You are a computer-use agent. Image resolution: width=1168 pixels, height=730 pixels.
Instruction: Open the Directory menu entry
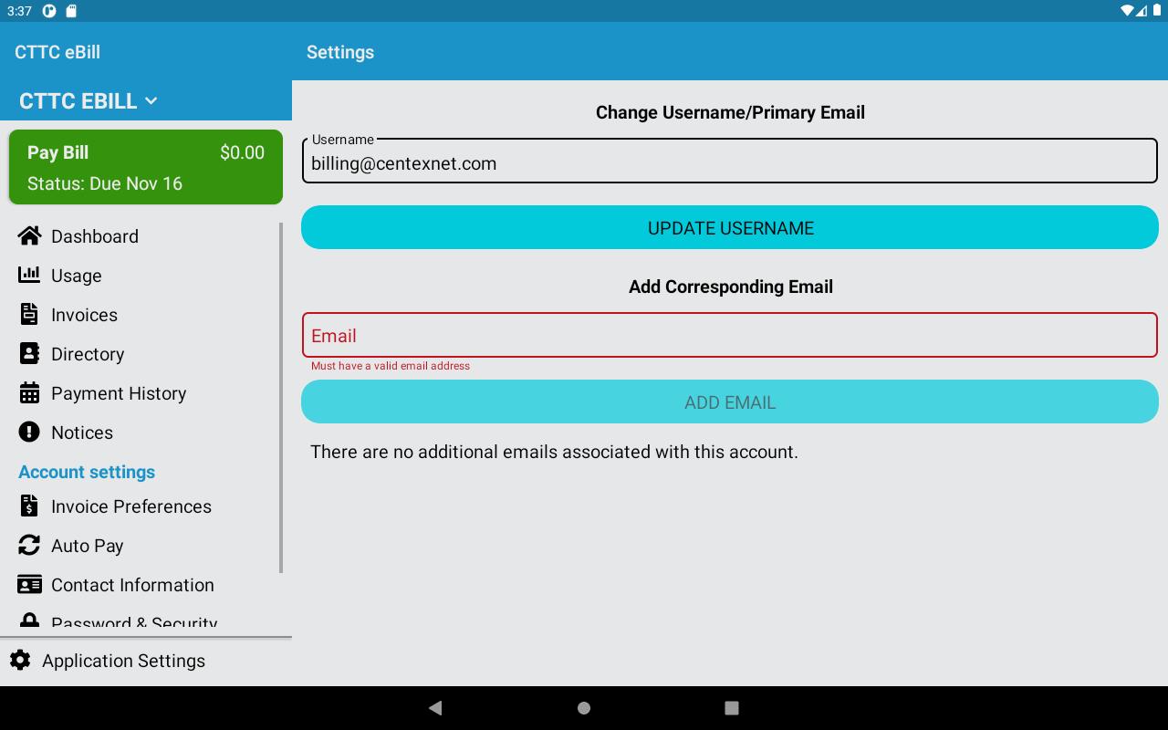tap(146, 354)
